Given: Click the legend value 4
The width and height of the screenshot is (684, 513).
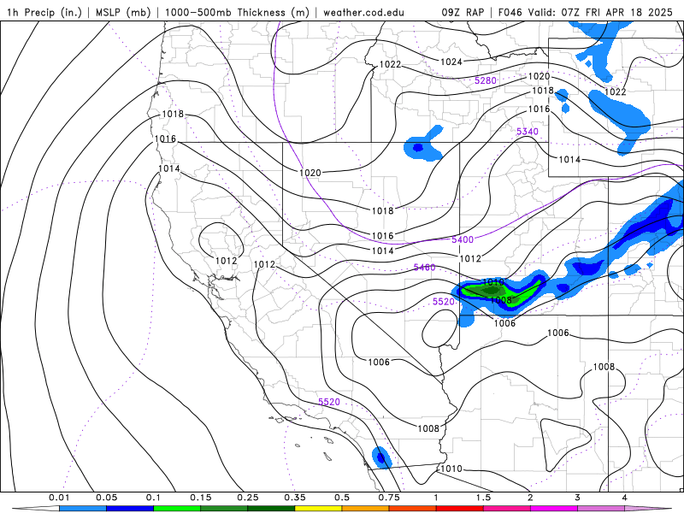Looking at the screenshot, I should pyautogui.click(x=624, y=498).
